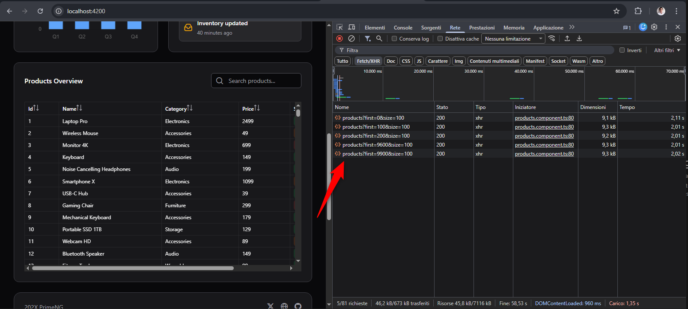The width and height of the screenshot is (688, 309).
Task: Open the Nessuna limitazione throttling dropdown
Action: 513,38
